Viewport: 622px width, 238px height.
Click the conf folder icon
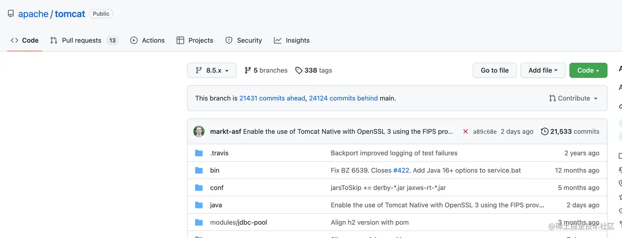click(x=199, y=187)
